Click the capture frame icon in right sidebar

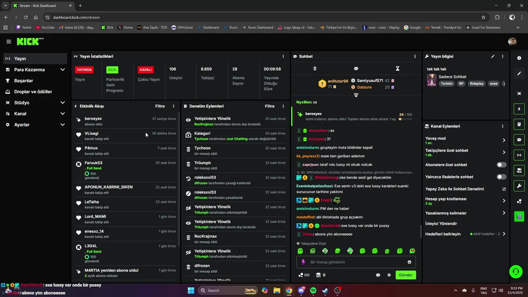click(x=519, y=94)
